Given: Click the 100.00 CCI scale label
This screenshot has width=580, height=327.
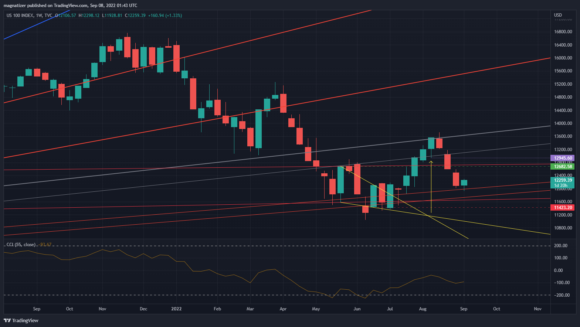Looking at the screenshot, I should [x=560, y=258].
